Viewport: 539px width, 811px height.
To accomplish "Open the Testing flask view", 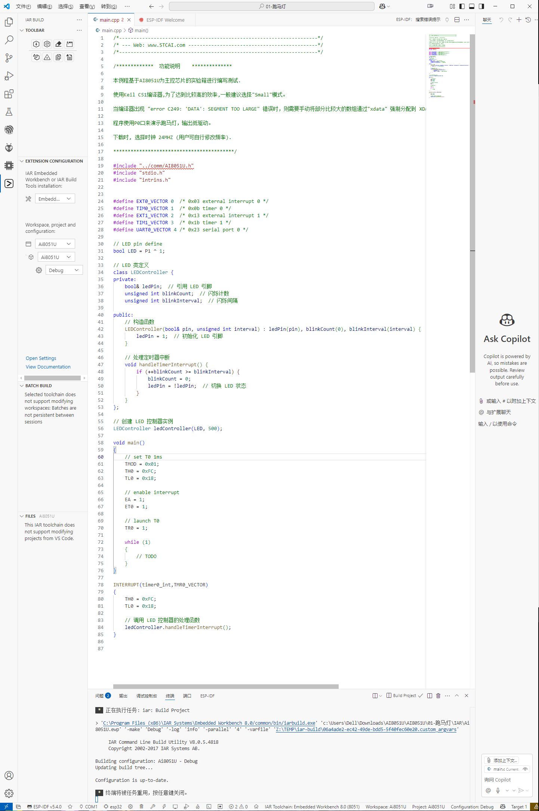I will click(x=9, y=112).
